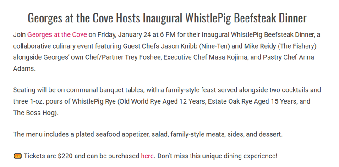The width and height of the screenshot is (339, 167).
Task: Open the pink Georges at the Cove link
Action: (x=57, y=35)
